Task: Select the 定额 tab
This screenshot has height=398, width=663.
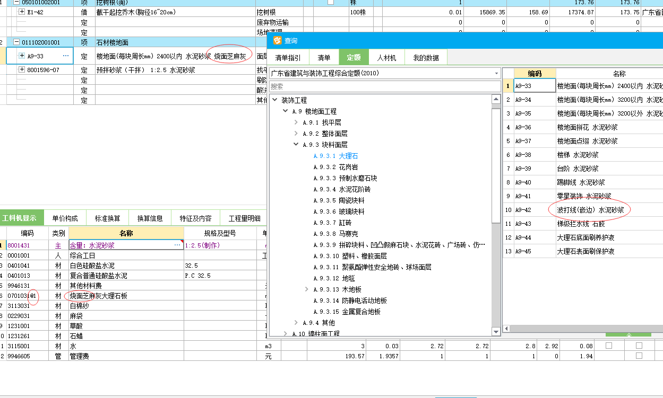Action: [354, 58]
